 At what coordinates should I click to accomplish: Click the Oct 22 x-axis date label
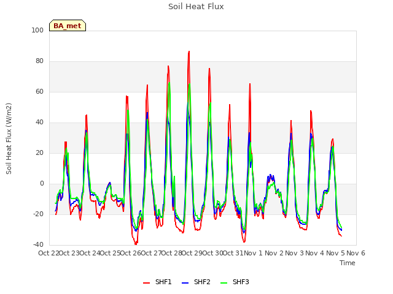click(x=49, y=253)
